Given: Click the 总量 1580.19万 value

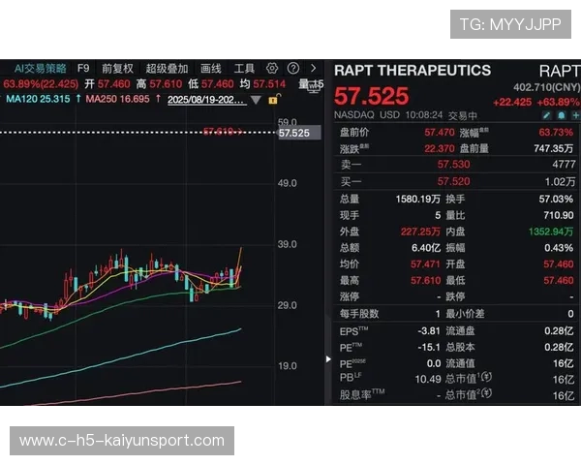Looking at the screenshot, I should point(418,200).
